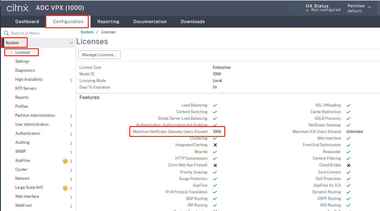Click the System breadcrumb link

(87, 32)
